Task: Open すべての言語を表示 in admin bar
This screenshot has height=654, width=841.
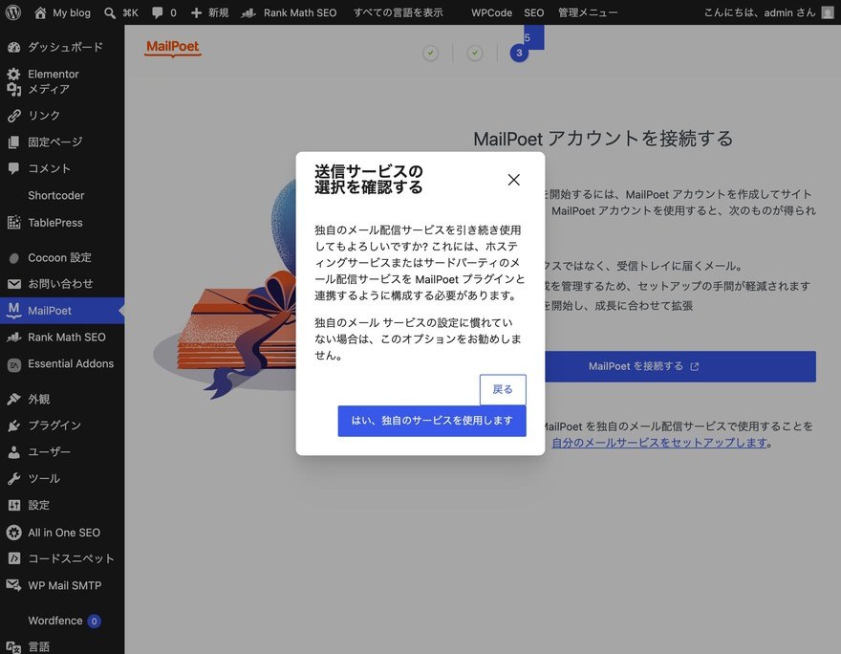Action: tap(398, 12)
